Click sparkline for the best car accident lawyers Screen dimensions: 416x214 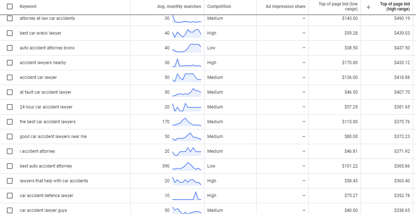(x=187, y=122)
